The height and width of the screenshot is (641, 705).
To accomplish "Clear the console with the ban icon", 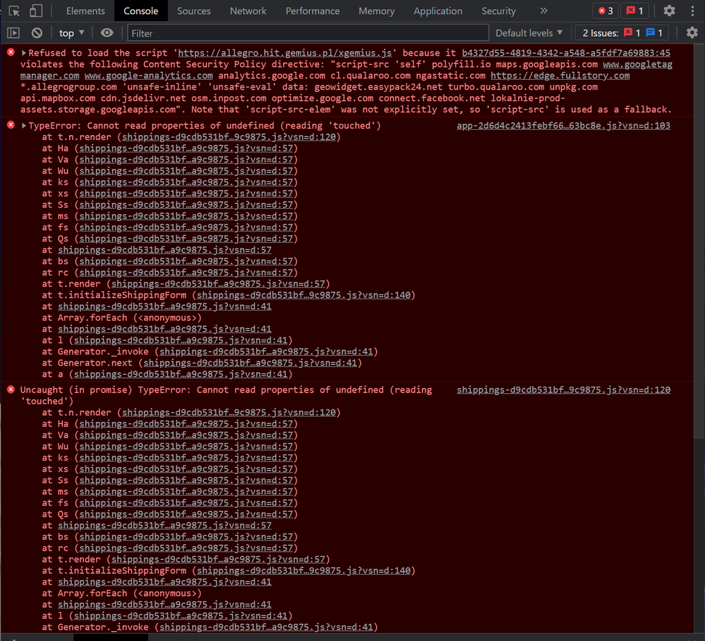I will click(37, 33).
